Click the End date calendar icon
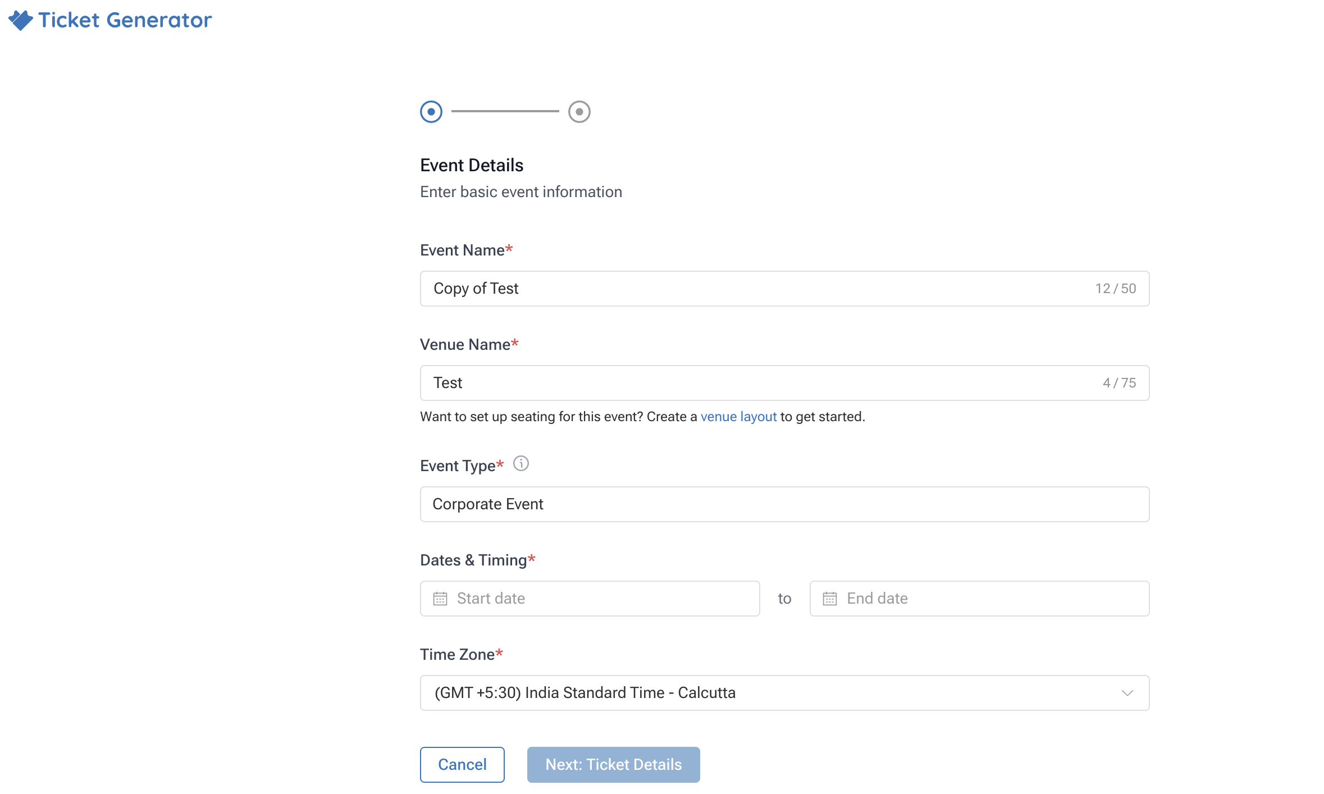Viewport: 1324px width, 794px height. click(x=830, y=599)
